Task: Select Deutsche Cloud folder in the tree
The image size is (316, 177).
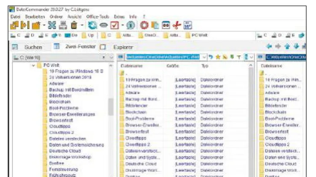Action: [x=65, y=151]
